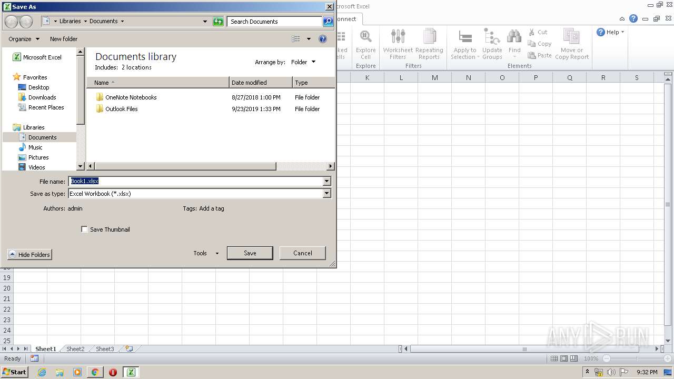Click New folder

click(x=64, y=39)
